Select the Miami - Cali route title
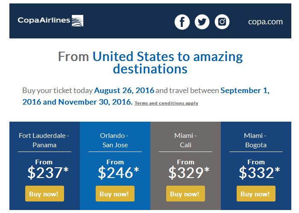299x213 pixels. 185,140
